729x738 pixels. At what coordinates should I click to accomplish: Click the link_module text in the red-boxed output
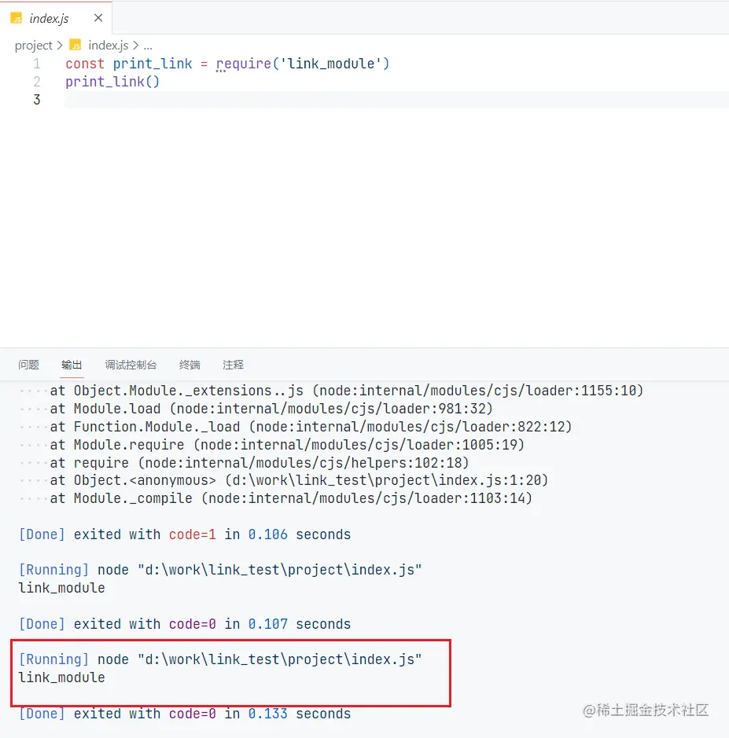(x=61, y=677)
